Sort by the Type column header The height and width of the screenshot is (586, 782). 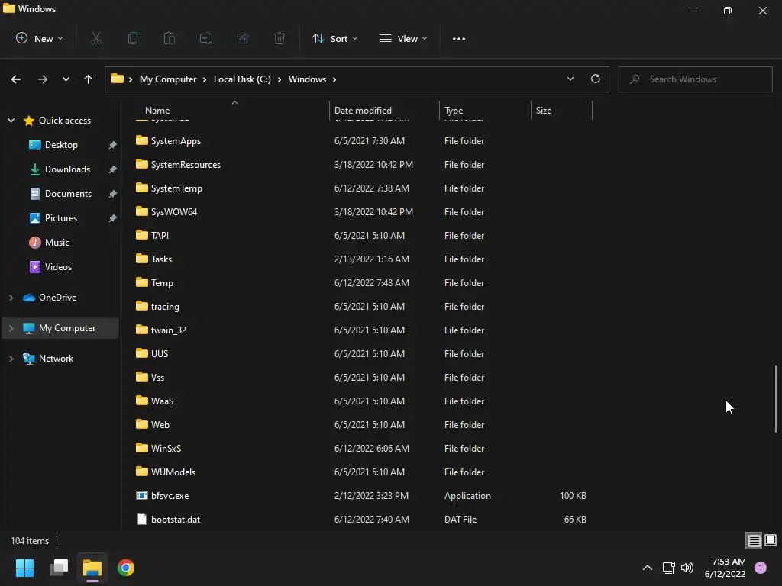pos(454,110)
